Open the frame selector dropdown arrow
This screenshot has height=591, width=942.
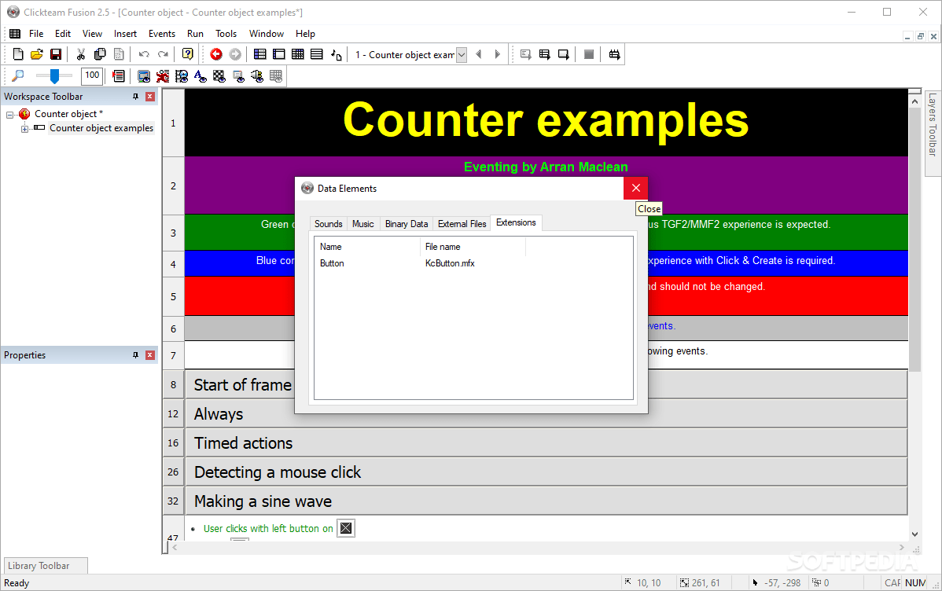[462, 55]
